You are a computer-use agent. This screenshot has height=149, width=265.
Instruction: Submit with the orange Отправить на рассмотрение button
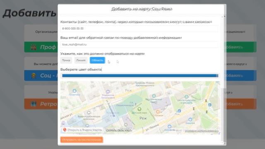82,140
